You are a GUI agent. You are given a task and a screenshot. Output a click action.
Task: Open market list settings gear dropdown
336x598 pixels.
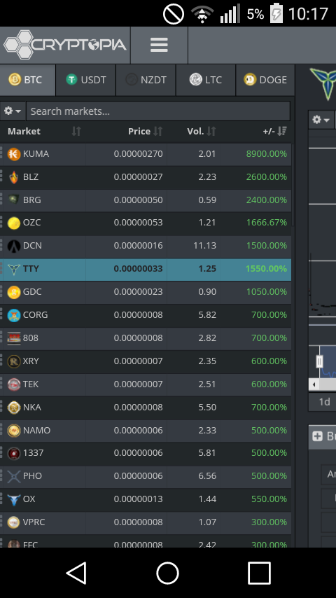(13, 111)
